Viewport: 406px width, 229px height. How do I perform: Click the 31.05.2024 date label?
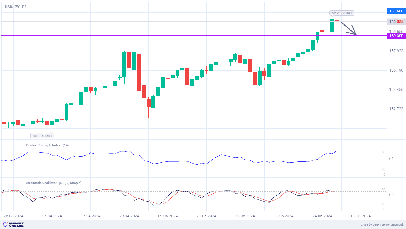tap(245, 216)
